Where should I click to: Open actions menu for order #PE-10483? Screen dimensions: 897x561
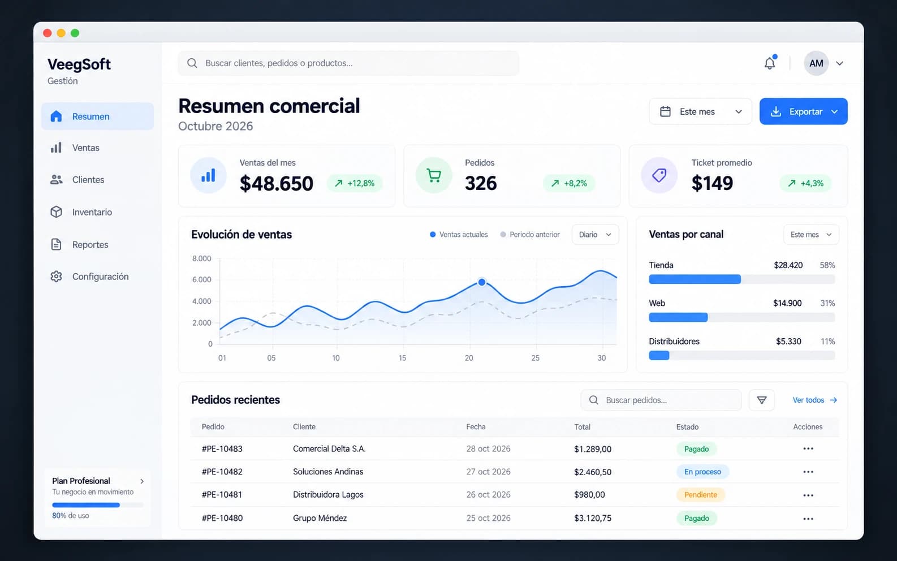pos(808,448)
